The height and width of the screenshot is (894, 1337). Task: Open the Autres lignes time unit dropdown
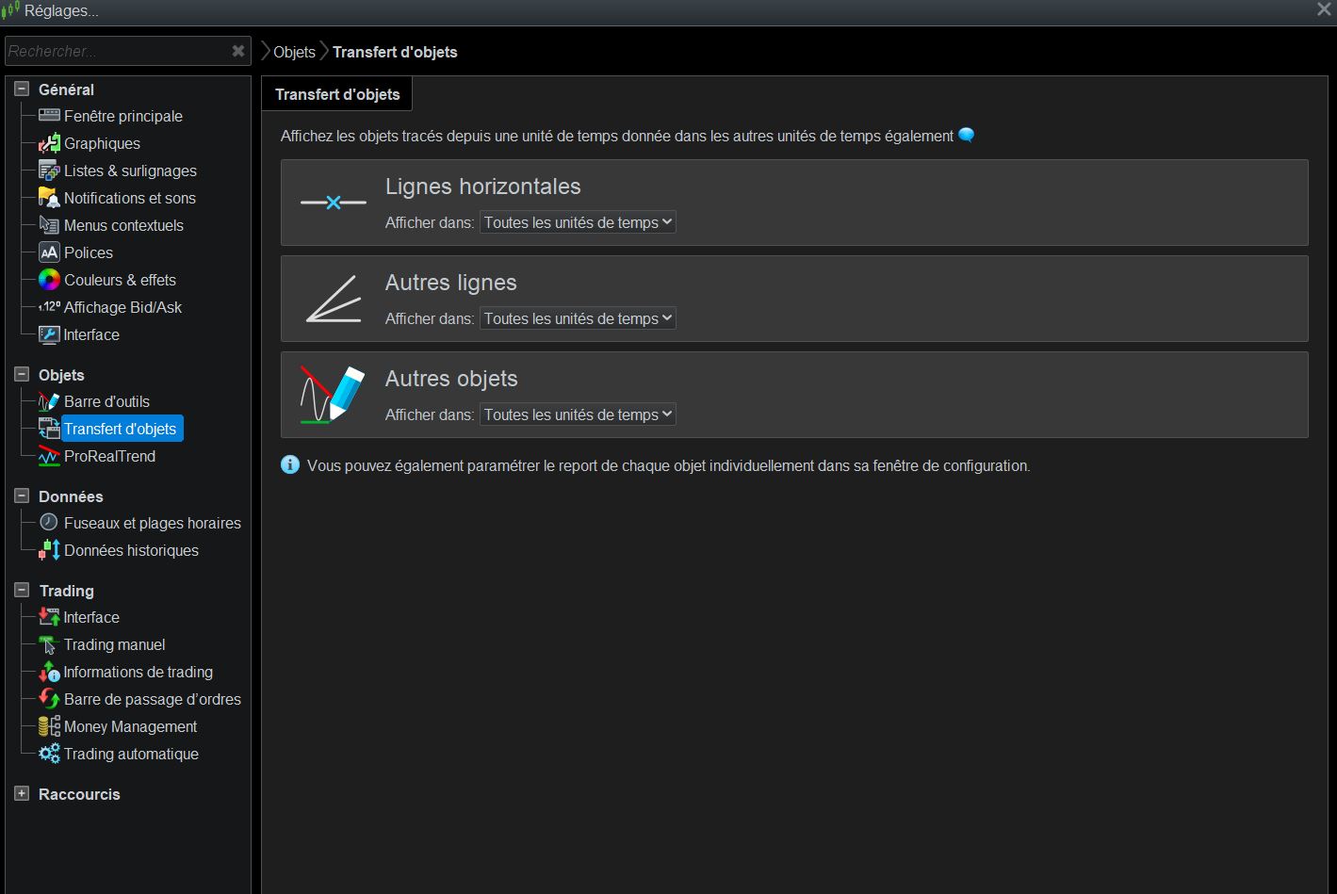(x=578, y=318)
